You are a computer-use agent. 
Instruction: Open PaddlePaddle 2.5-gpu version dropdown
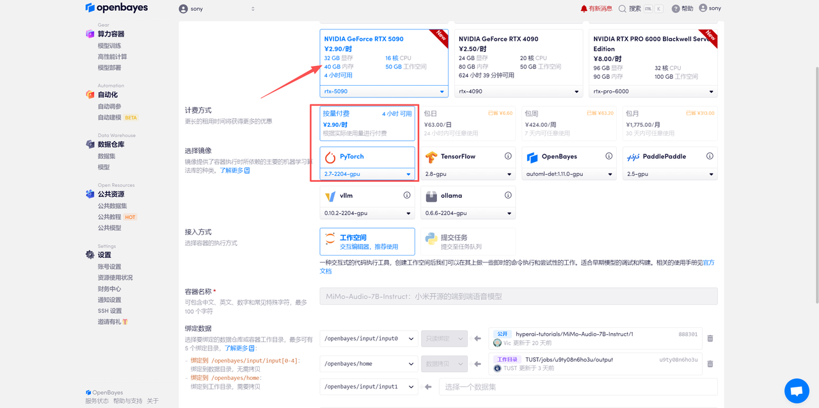(x=670, y=174)
